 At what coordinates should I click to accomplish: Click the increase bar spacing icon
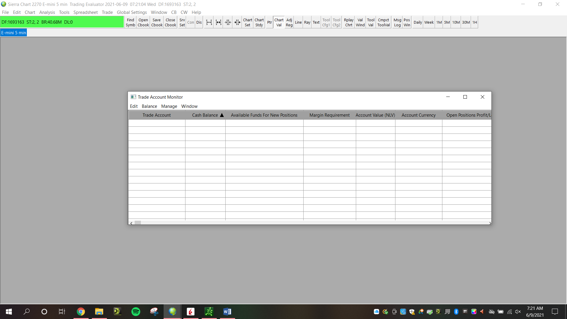(x=209, y=22)
